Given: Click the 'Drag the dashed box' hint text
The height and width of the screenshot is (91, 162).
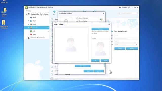Looking at the screenshot, I should [100, 33].
